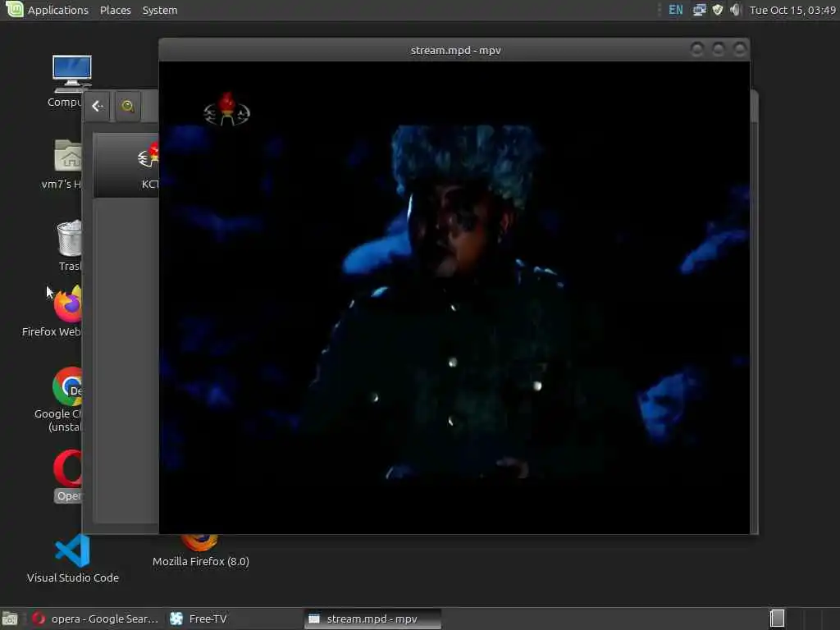Image resolution: width=840 pixels, height=630 pixels.
Task: Minimize the mpv window
Action: coord(697,50)
